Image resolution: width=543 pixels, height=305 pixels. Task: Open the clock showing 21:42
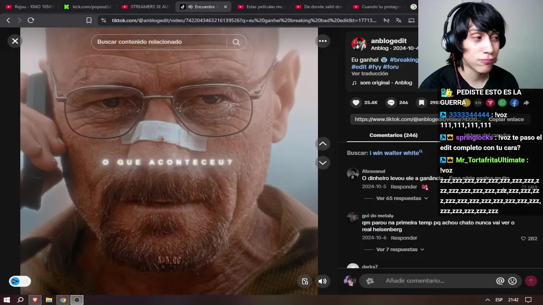[513, 300]
